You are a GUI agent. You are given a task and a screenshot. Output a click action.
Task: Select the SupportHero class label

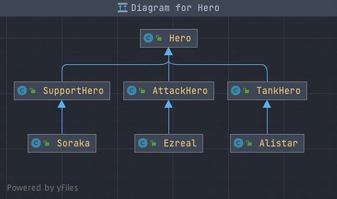pyautogui.click(x=73, y=91)
